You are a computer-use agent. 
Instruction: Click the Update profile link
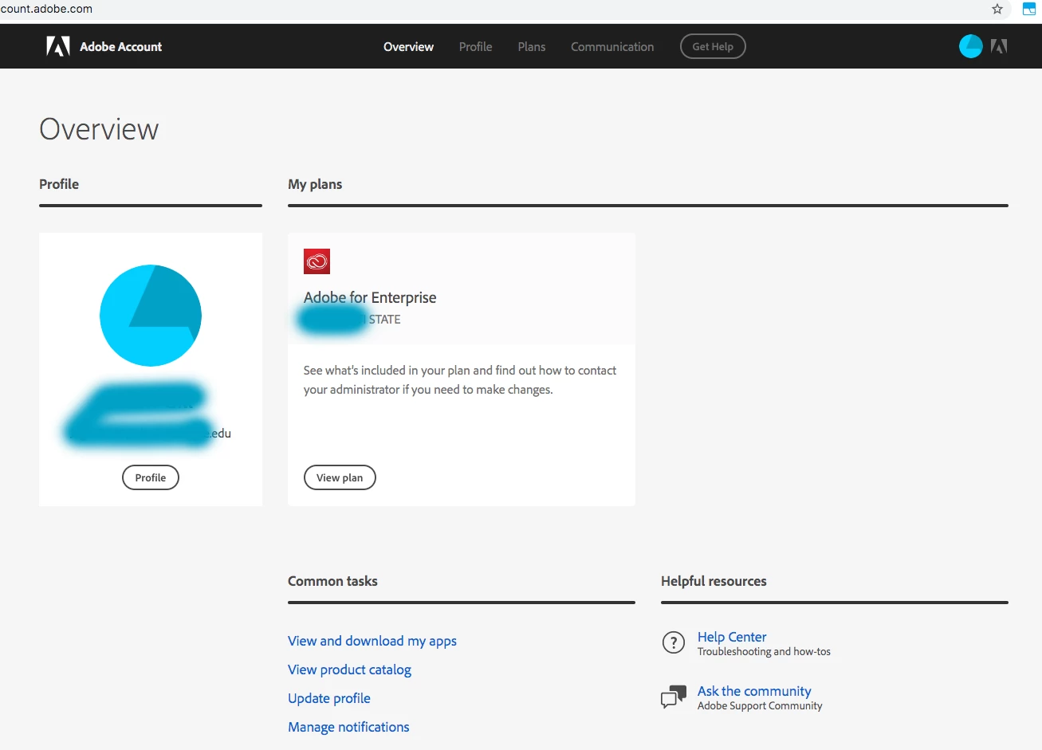329,698
